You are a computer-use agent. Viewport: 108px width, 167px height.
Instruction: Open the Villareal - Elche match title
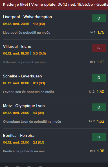(17, 46)
